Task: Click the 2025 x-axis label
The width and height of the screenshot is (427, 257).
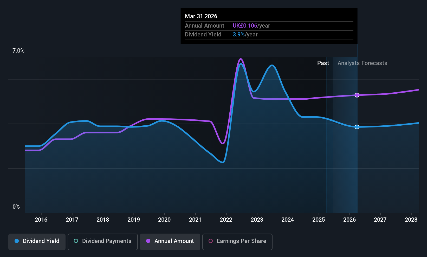Action: click(x=319, y=220)
